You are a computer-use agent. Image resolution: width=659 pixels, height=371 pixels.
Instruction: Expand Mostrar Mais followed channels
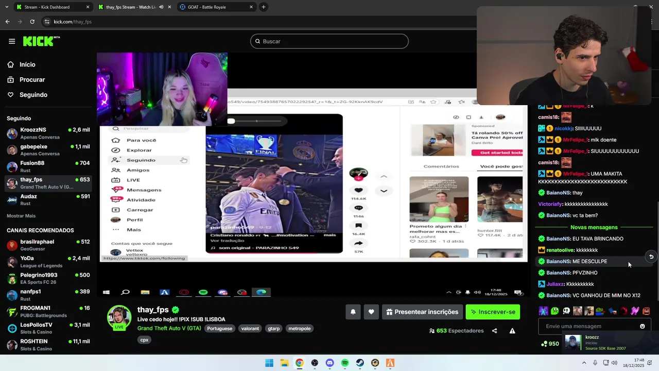tap(21, 216)
